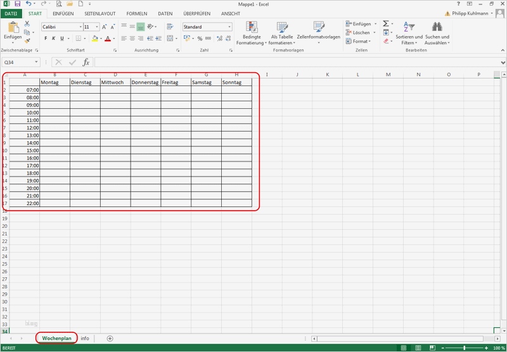Save the workbook with the floppy disk icon
This screenshot has width=507, height=352.
pos(18,4)
